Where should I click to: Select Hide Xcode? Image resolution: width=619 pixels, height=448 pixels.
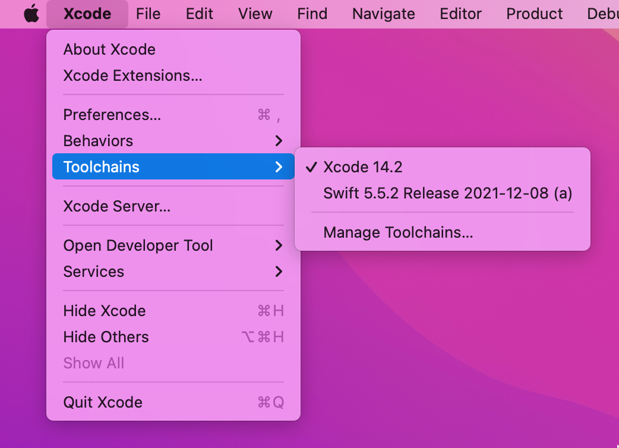click(x=173, y=311)
